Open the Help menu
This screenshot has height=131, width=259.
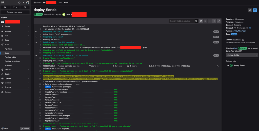coord(5,128)
